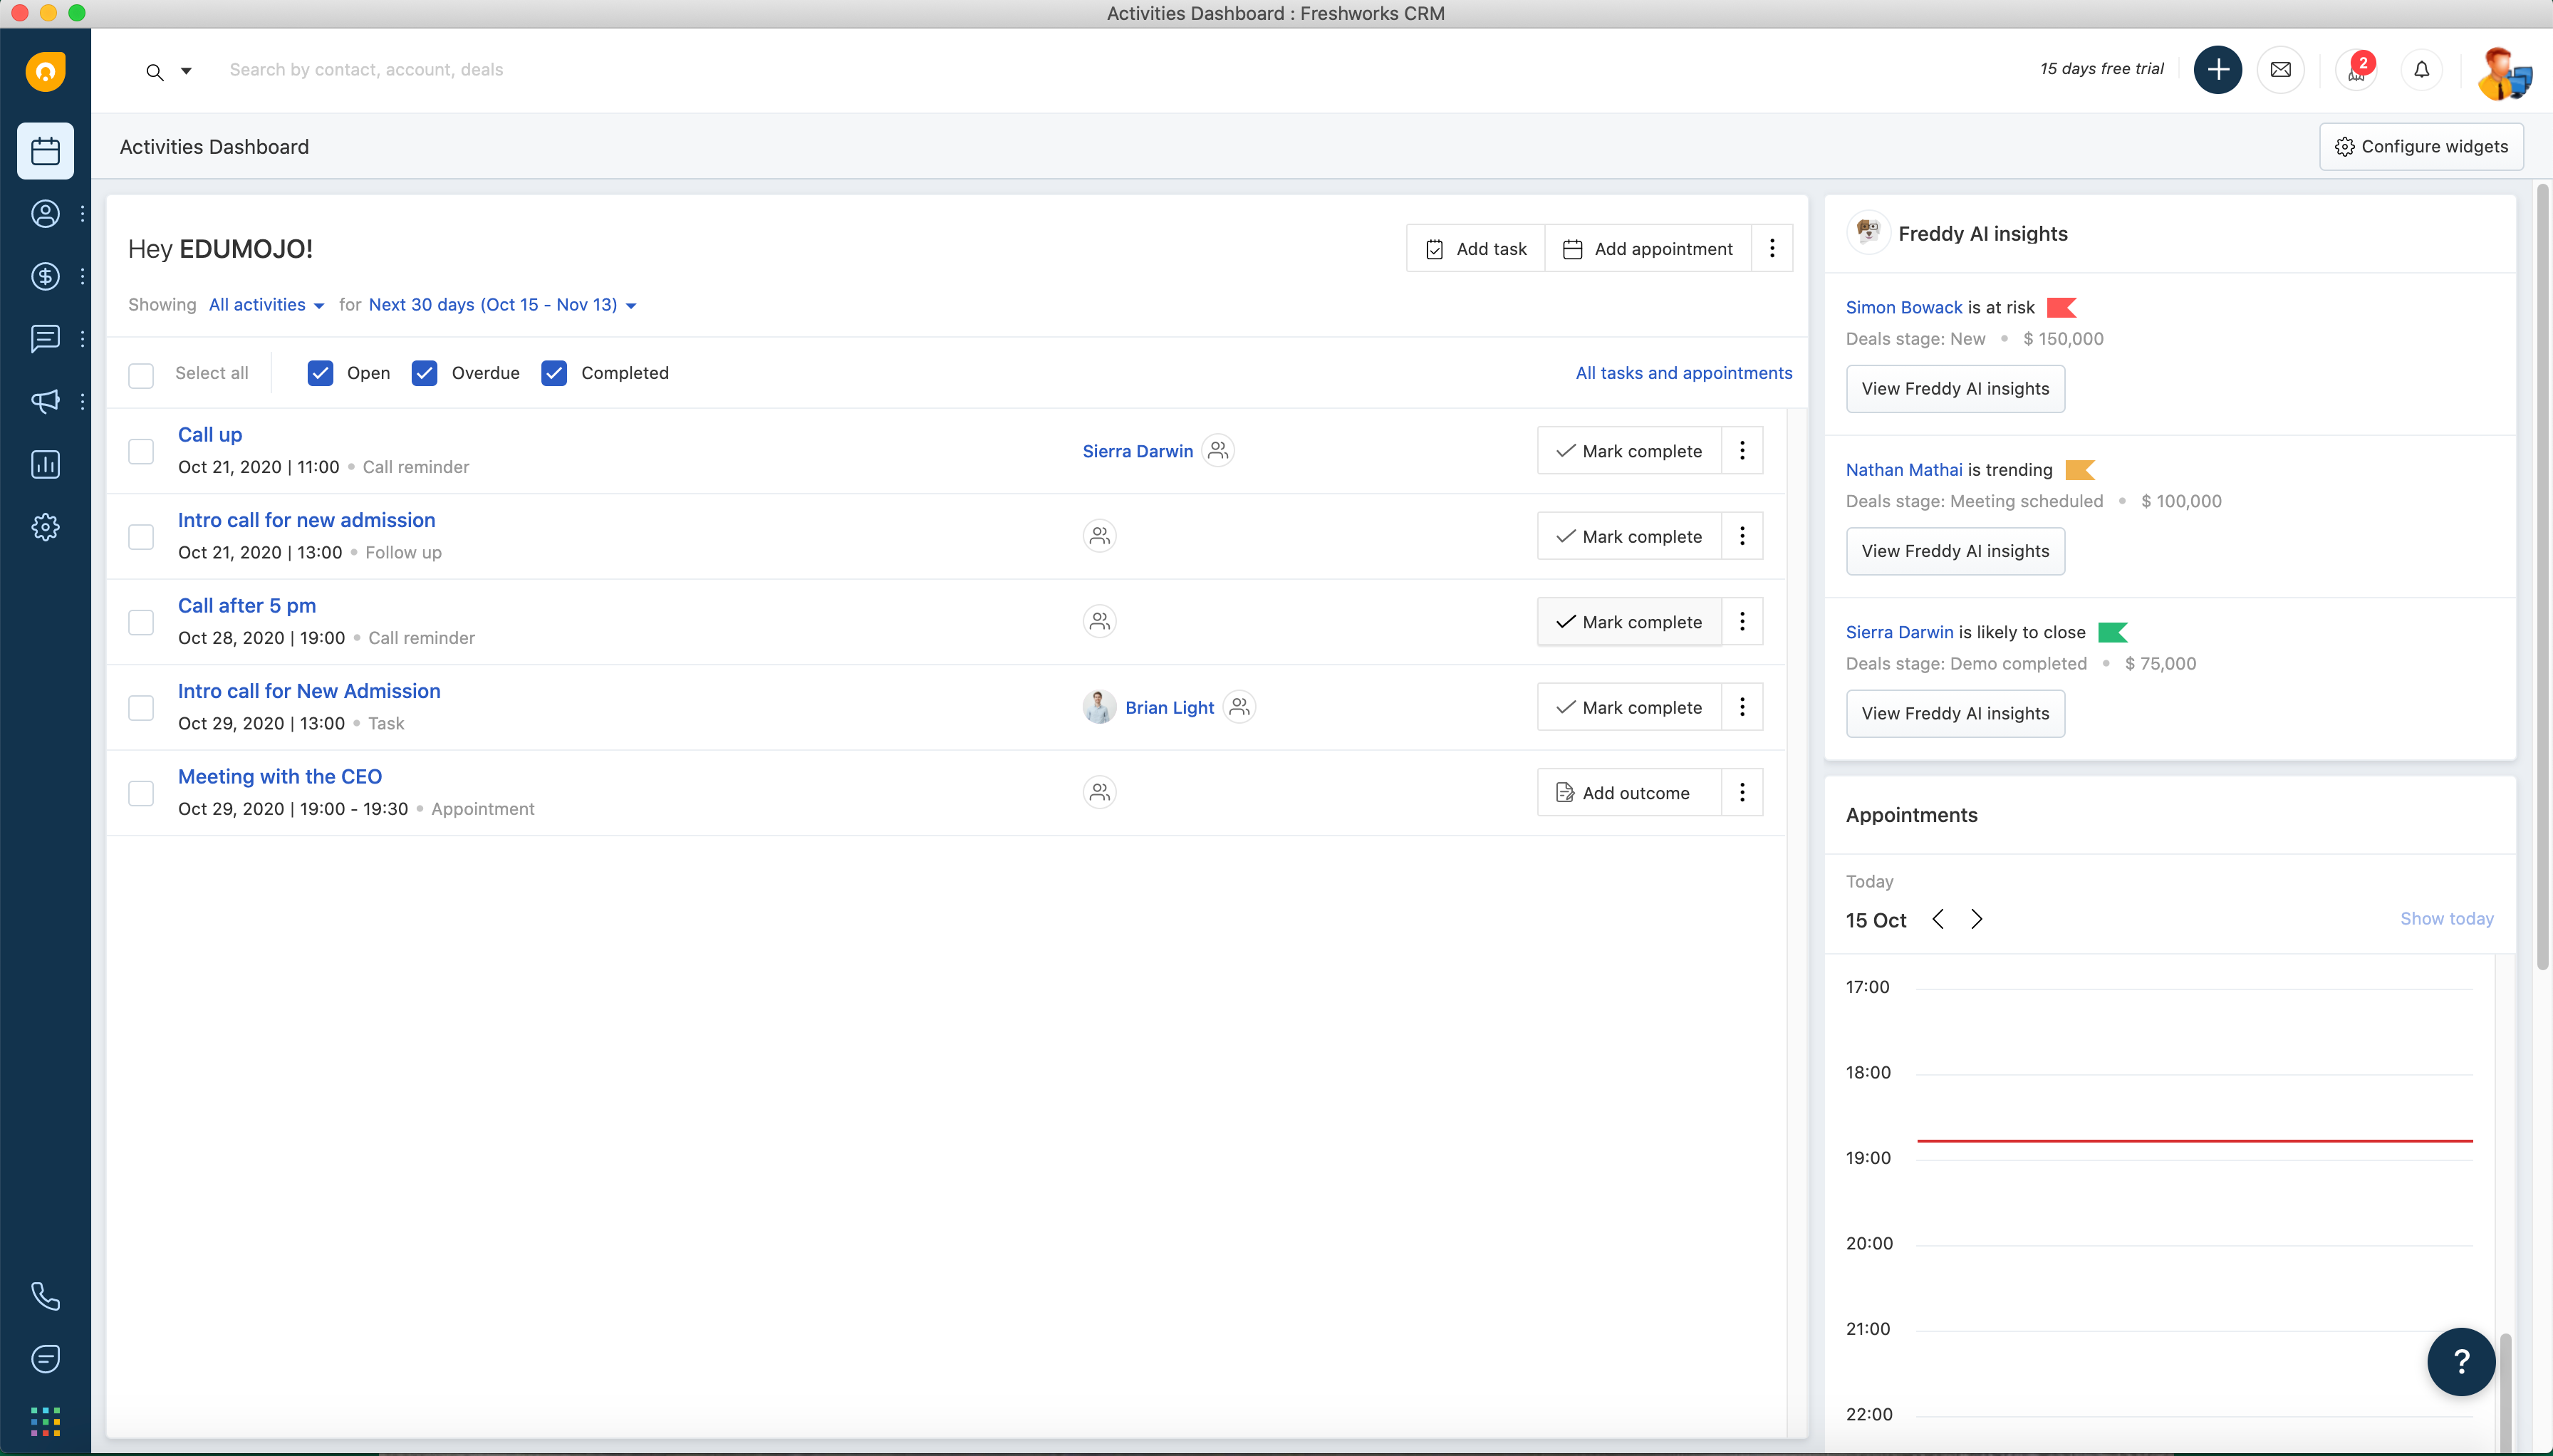This screenshot has width=2553, height=1456.
Task: Open the contacts icon in sidebar
Action: point(46,212)
